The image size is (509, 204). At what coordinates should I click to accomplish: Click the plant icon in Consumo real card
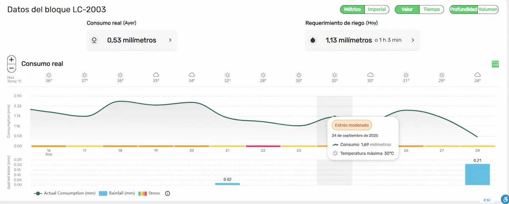tap(94, 40)
